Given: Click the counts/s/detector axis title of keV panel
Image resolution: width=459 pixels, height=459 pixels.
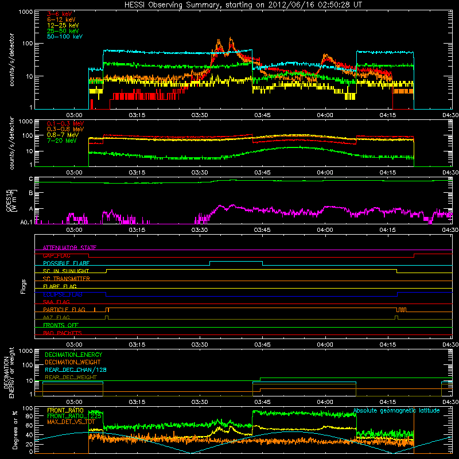Looking at the screenshot, I should pos(11,60).
